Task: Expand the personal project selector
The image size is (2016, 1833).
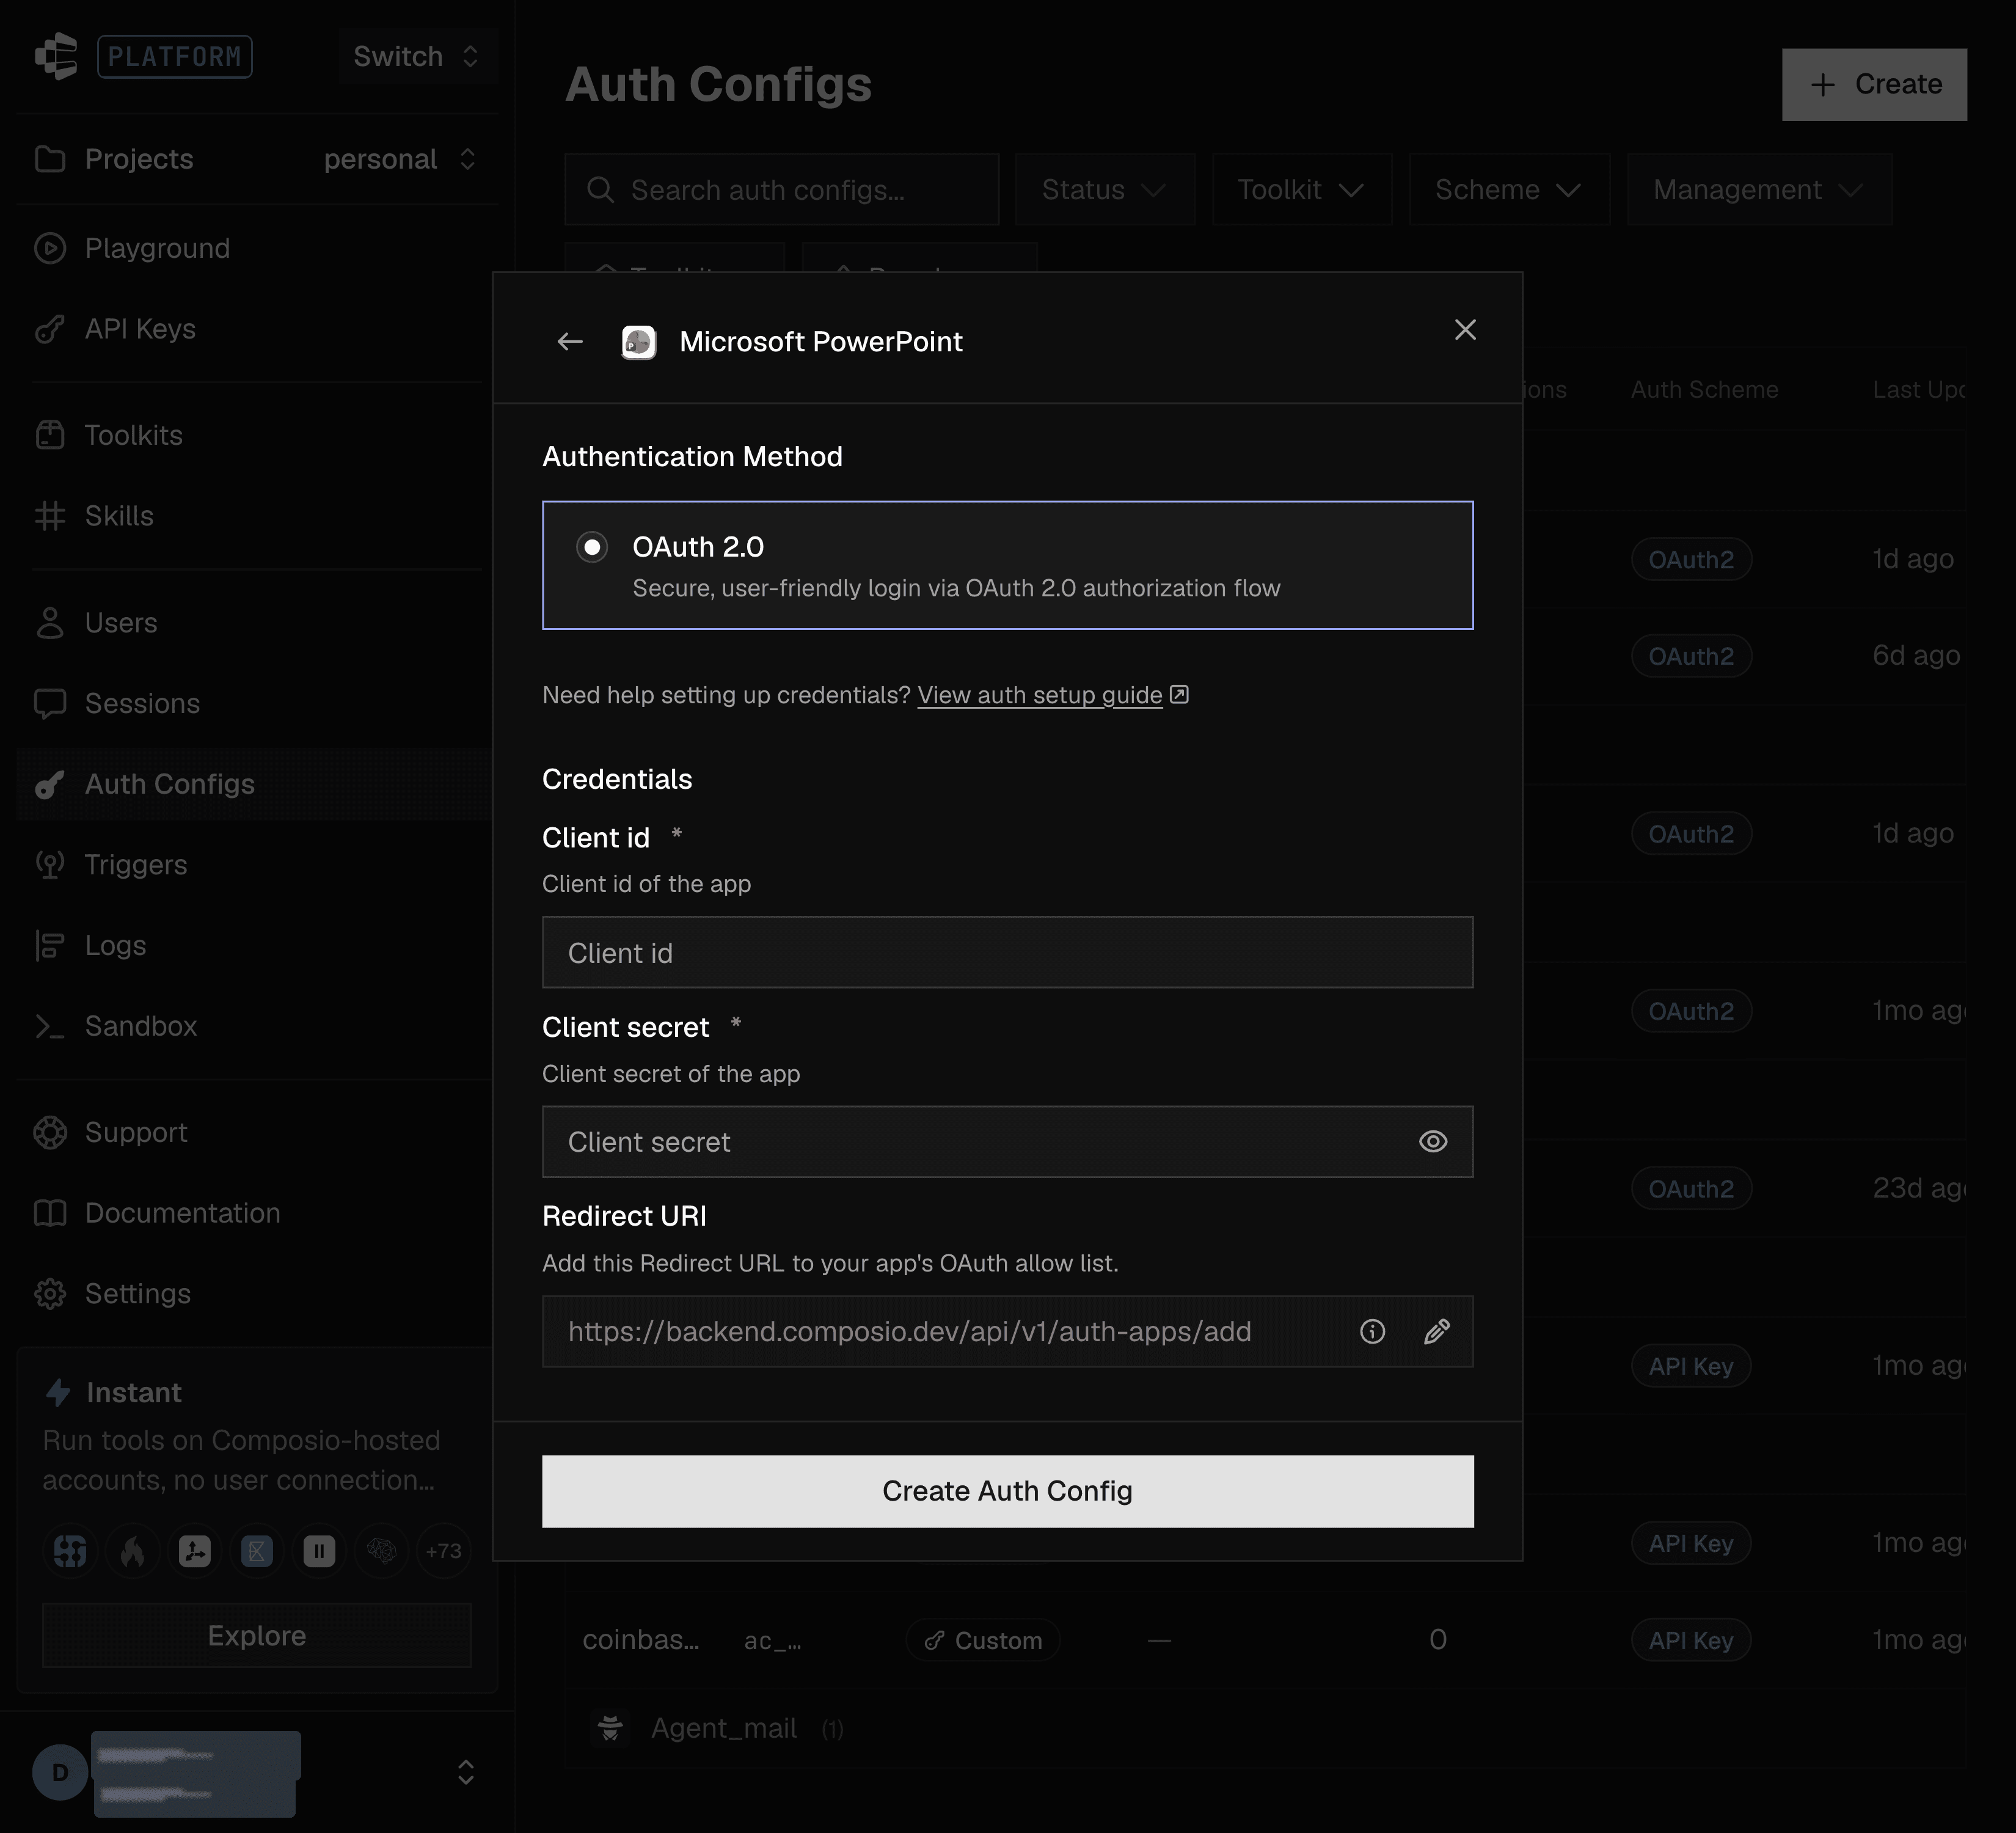Action: [400, 159]
